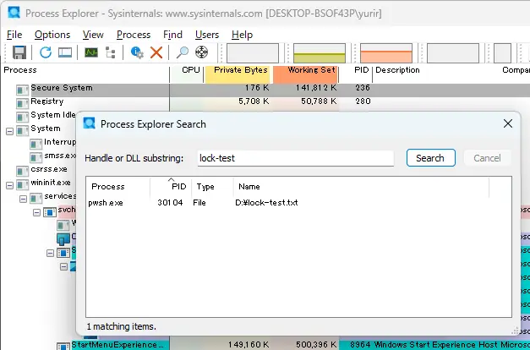Close the Process Explorer Search dialog
This screenshot has height=350, width=530.
[x=508, y=123]
